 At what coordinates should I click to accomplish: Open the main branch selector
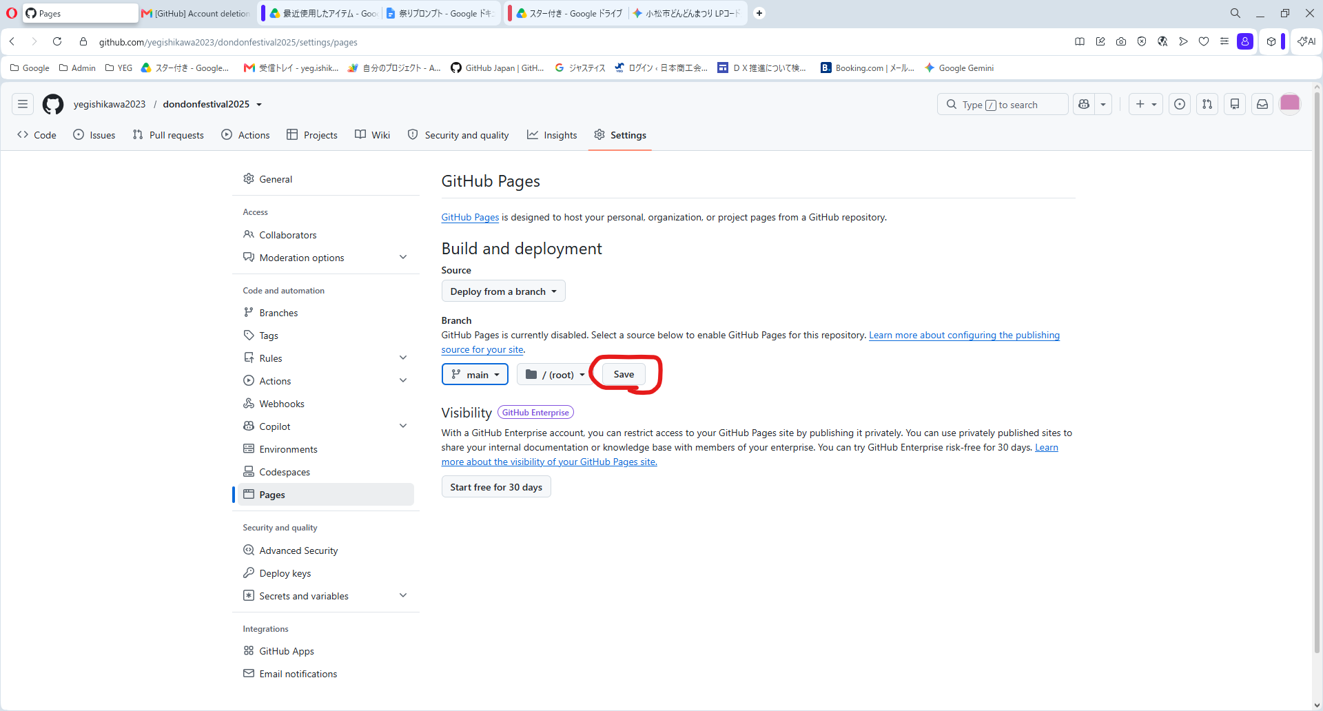point(475,374)
